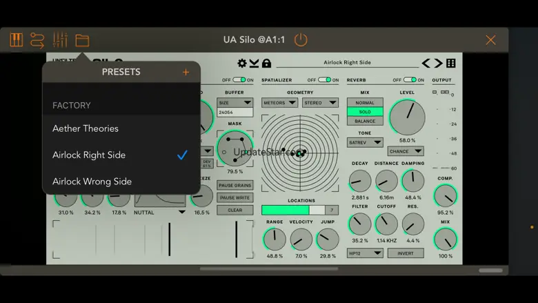Click the spatializer radar display
This screenshot has height=303, width=538.
click(x=300, y=153)
